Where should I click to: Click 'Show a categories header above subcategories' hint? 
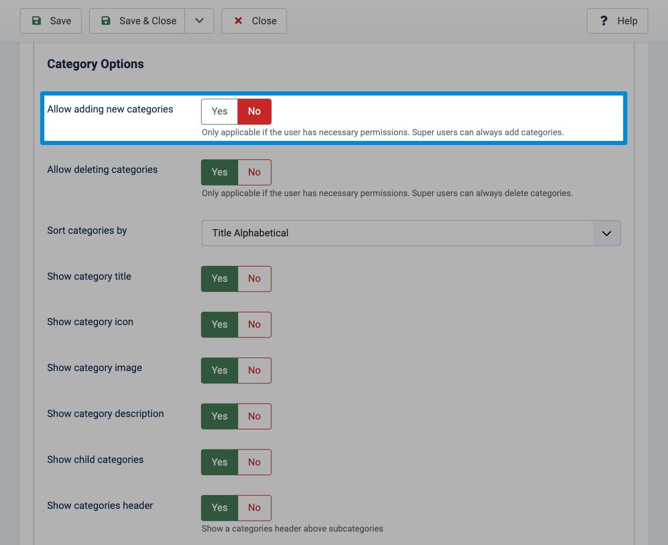tap(293, 528)
